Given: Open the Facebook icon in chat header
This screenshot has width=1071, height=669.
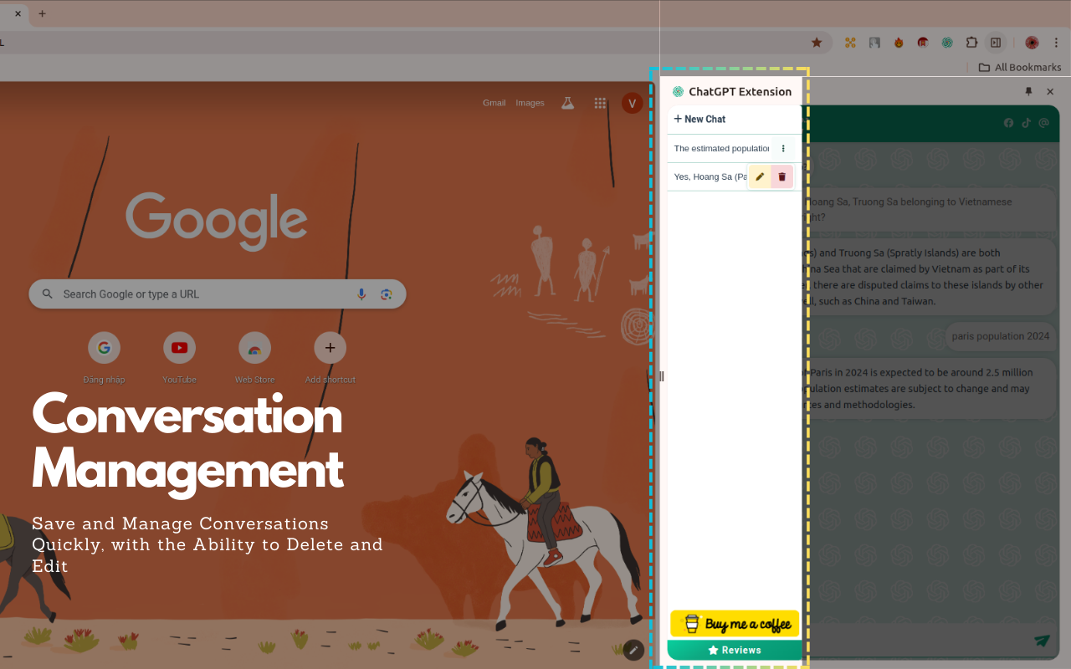Looking at the screenshot, I should coord(1008,123).
